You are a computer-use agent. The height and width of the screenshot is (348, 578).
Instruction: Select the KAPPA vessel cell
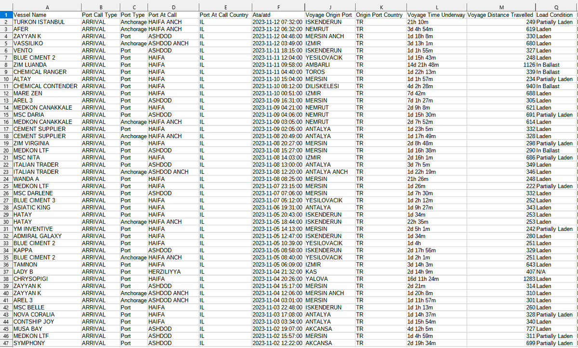tap(47, 250)
